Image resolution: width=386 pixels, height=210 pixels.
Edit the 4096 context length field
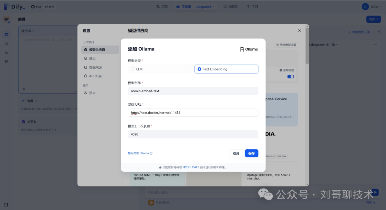tap(193, 134)
